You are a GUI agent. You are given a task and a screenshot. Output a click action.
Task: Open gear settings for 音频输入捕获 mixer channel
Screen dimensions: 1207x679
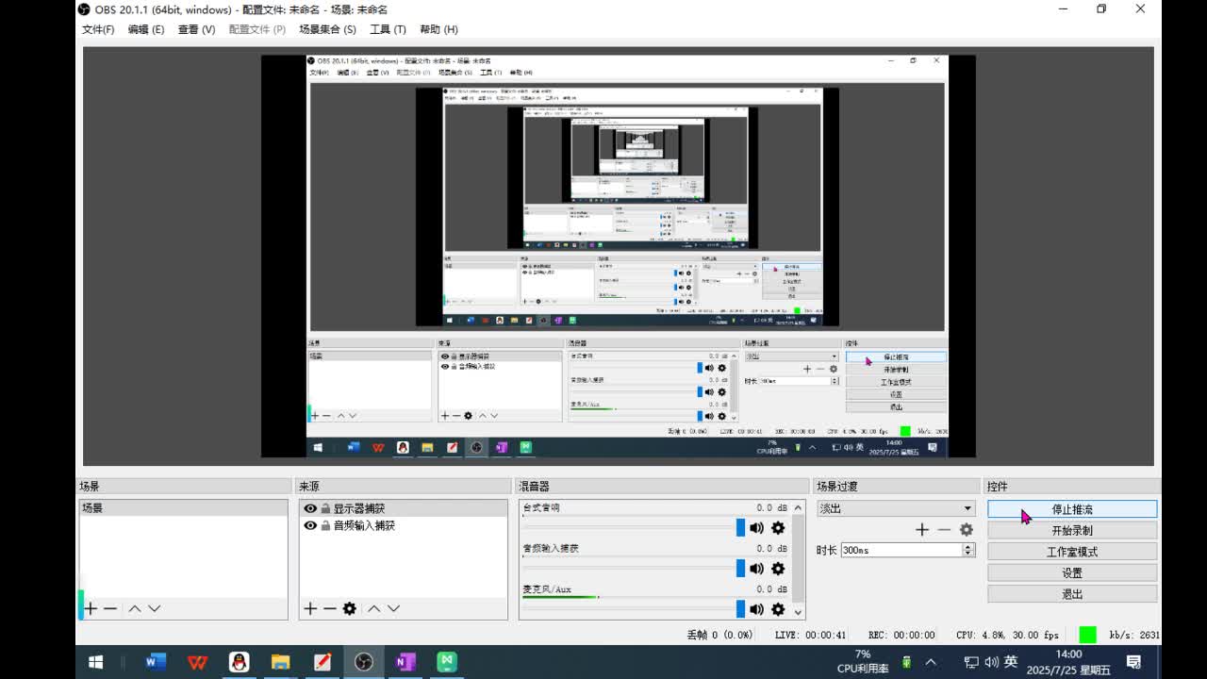[778, 569]
